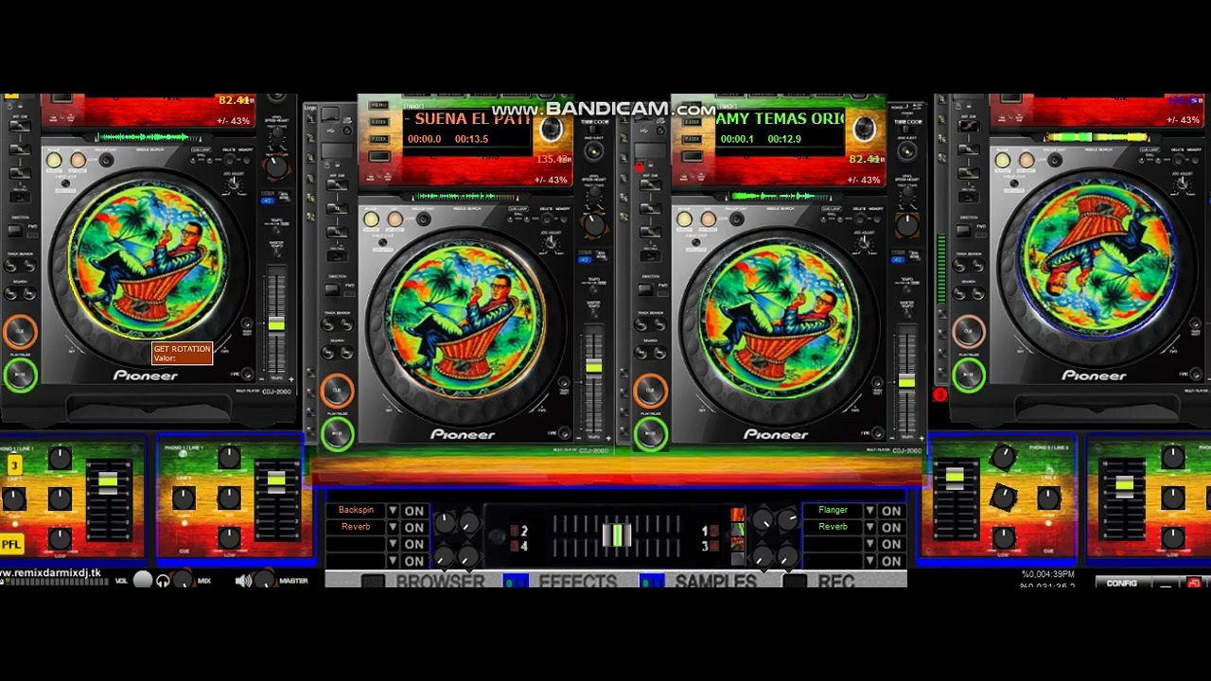Open fourth right effect slot dropdown arrow

click(869, 561)
